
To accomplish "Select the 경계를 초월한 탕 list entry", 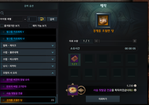I will [28, 100].
